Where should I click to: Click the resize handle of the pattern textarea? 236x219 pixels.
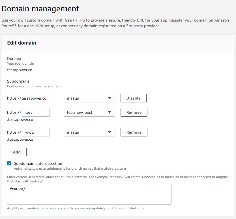pos(170,202)
